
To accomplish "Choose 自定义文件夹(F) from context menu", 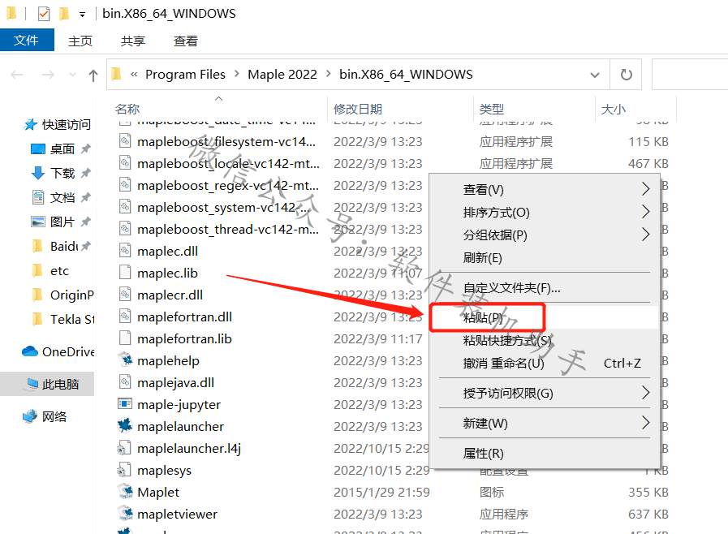I will 544,288.
